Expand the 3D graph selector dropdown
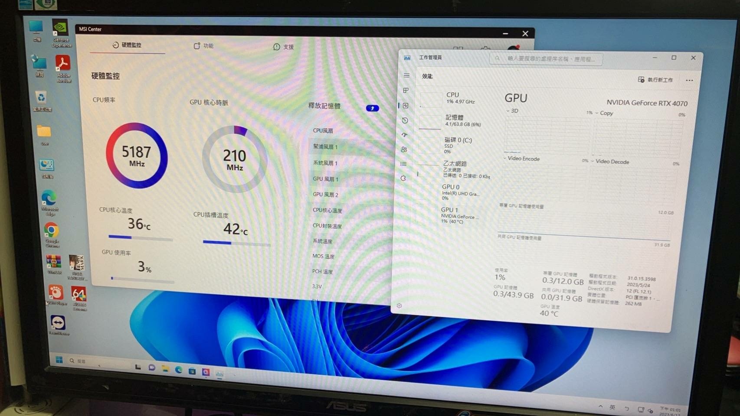740x416 pixels. click(x=512, y=111)
